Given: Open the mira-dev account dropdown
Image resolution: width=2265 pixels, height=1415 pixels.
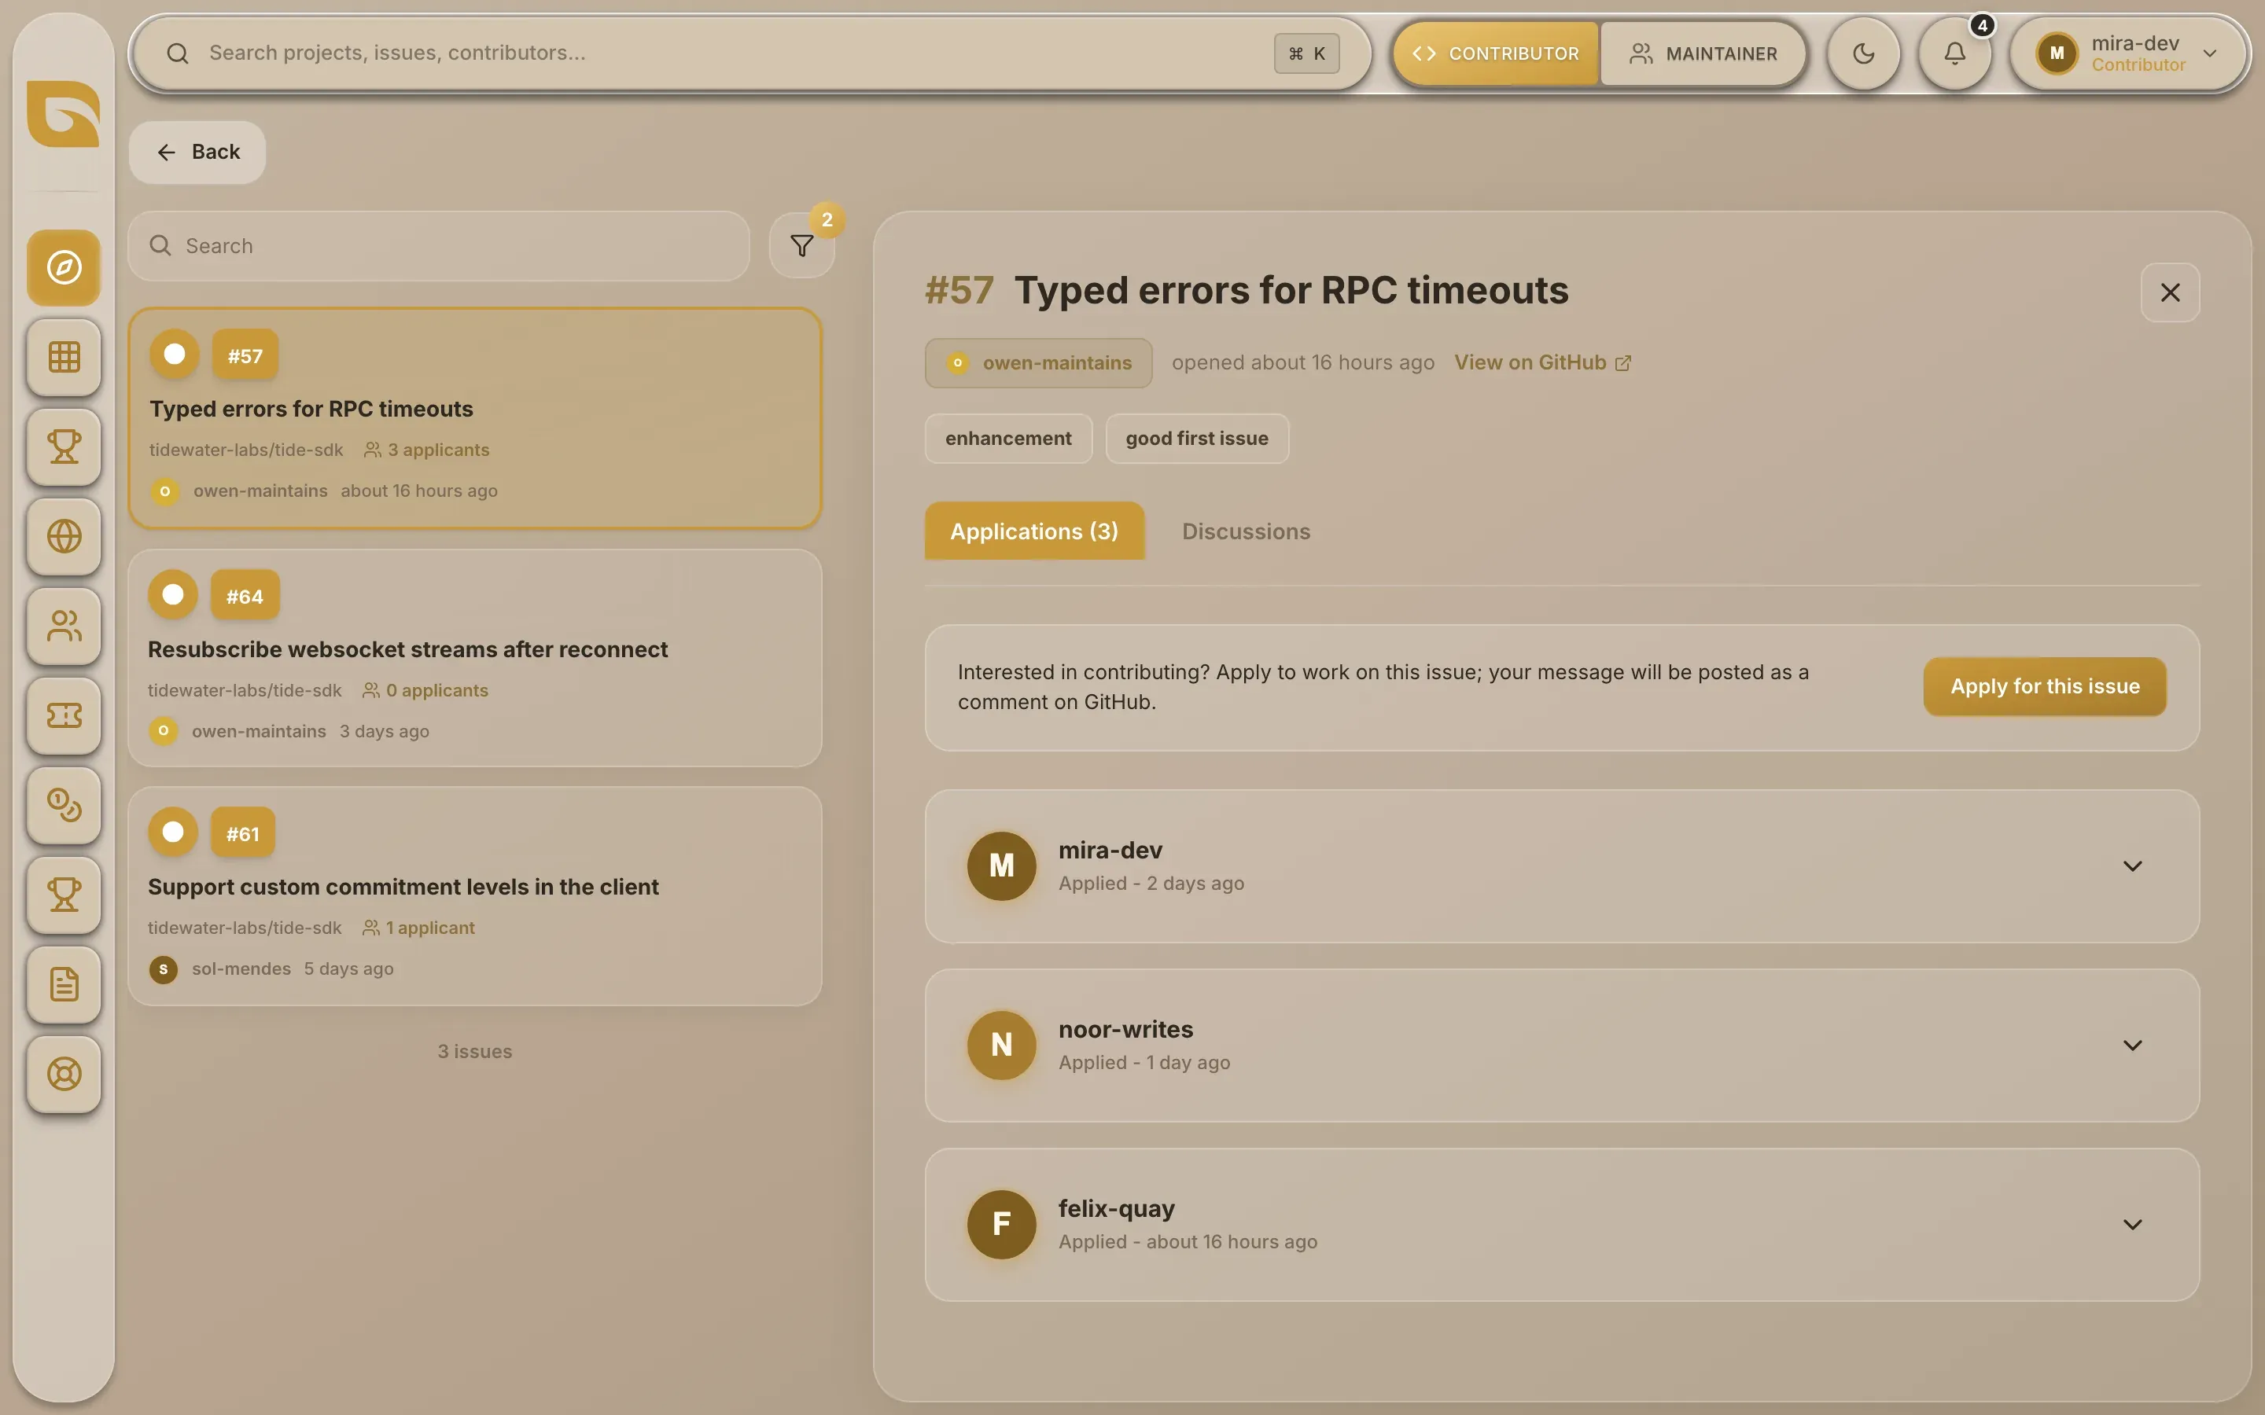Looking at the screenshot, I should click(x=2129, y=53).
